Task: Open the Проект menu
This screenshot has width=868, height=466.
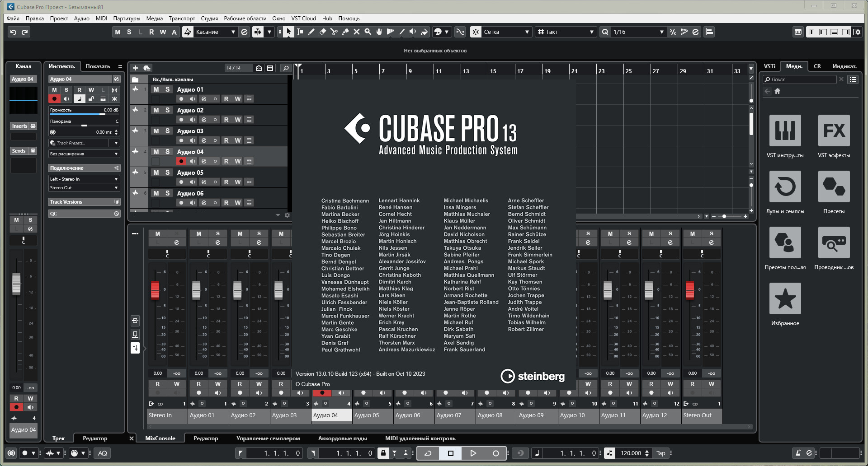Action: [59, 19]
